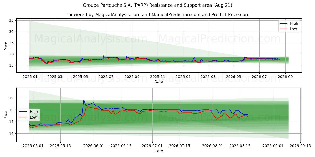Click the '2025-11' tick label

[x=158, y=77]
